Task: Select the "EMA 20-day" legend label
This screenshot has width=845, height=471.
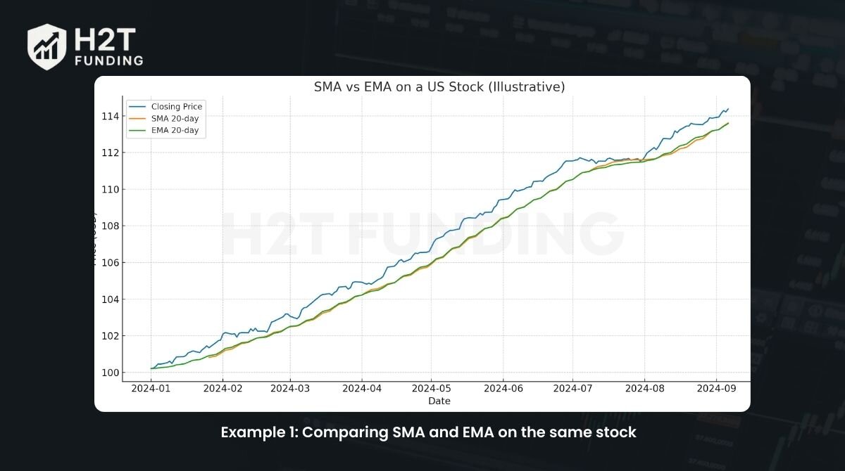Action: pyautogui.click(x=175, y=130)
